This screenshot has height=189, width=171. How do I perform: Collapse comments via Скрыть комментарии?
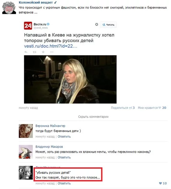93,117
